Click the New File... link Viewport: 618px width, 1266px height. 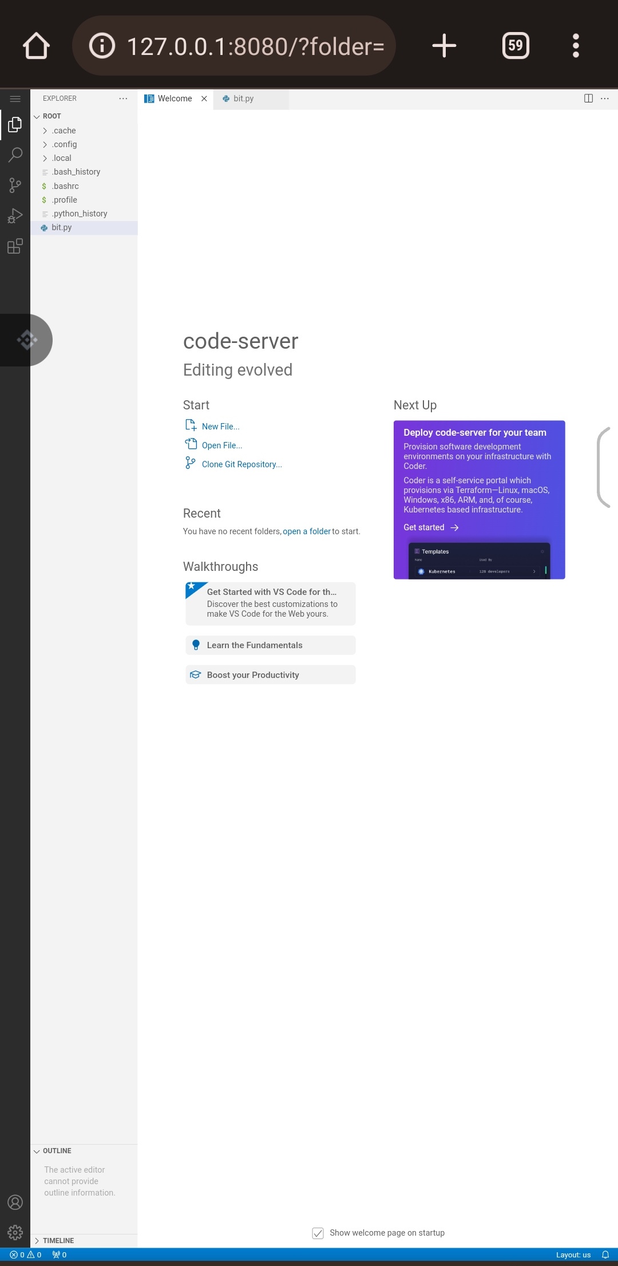220,427
